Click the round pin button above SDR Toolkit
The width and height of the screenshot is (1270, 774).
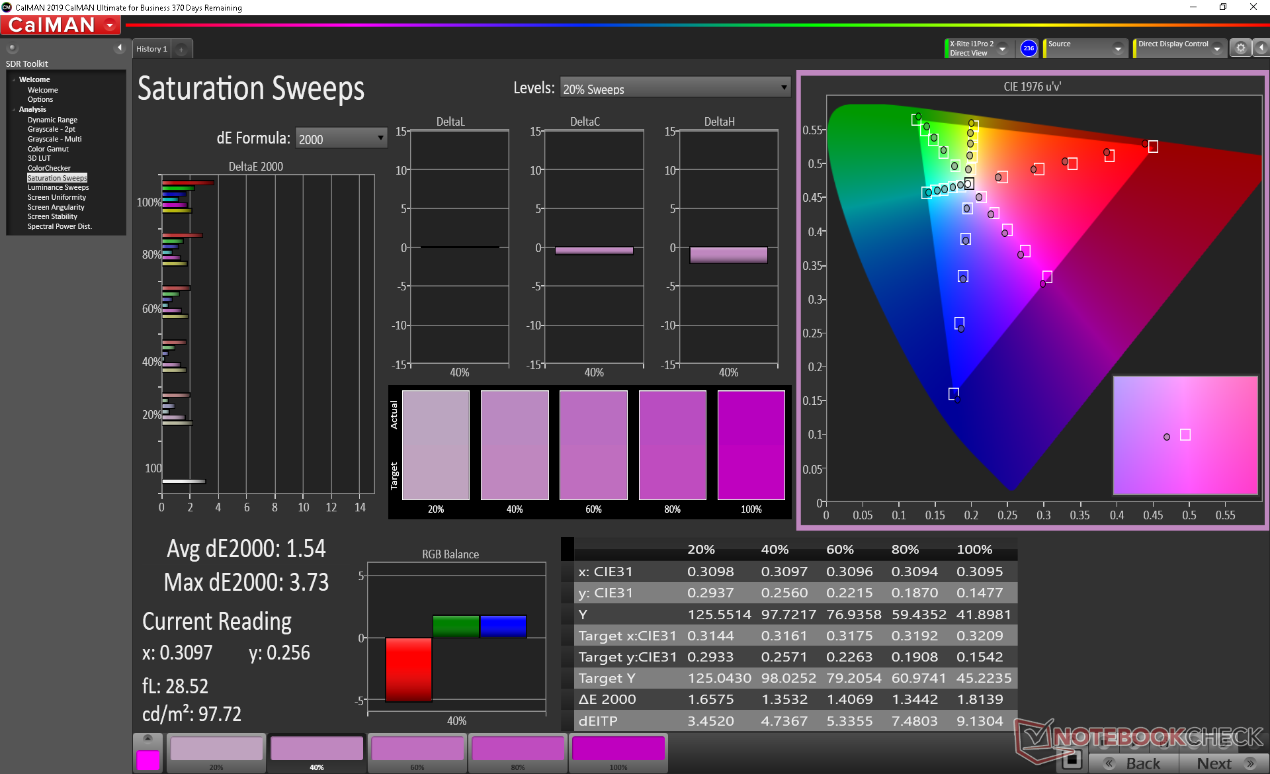click(x=12, y=48)
